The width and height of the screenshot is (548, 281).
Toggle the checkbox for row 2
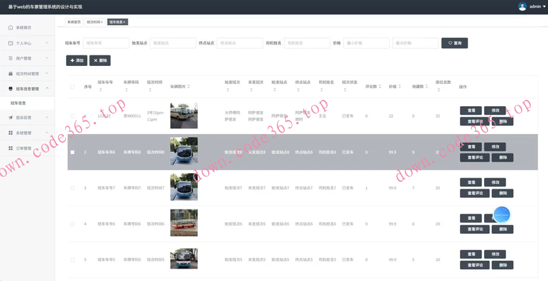(x=72, y=152)
